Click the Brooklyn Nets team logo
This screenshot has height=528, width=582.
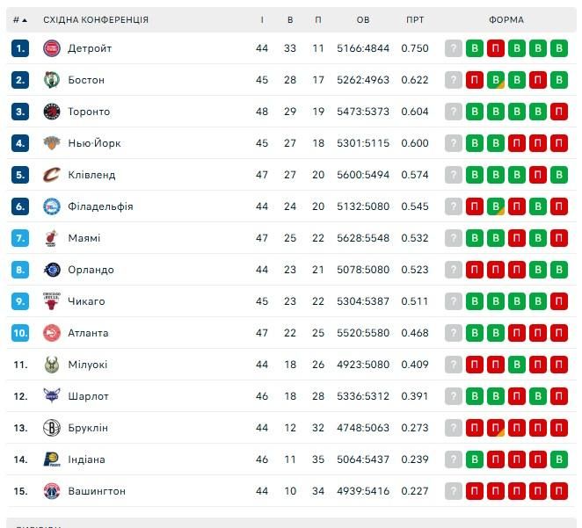pyautogui.click(x=51, y=428)
